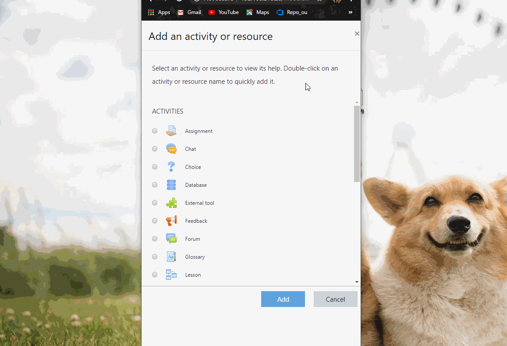Image resolution: width=507 pixels, height=346 pixels.
Task: Click the Chat label
Action: (191, 149)
